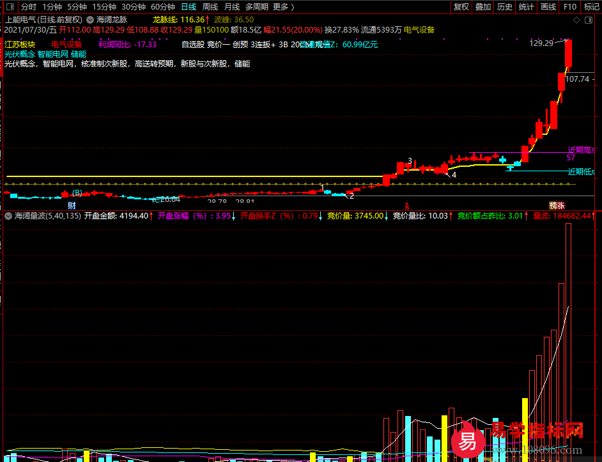The width and height of the screenshot is (602, 462).
Task: Click the 财 financial marker on chart
Action: pyautogui.click(x=72, y=206)
